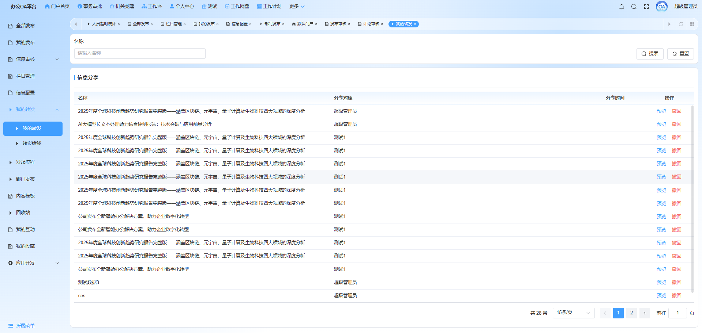
Task: Click the header search magnifier icon
Action: point(634,7)
